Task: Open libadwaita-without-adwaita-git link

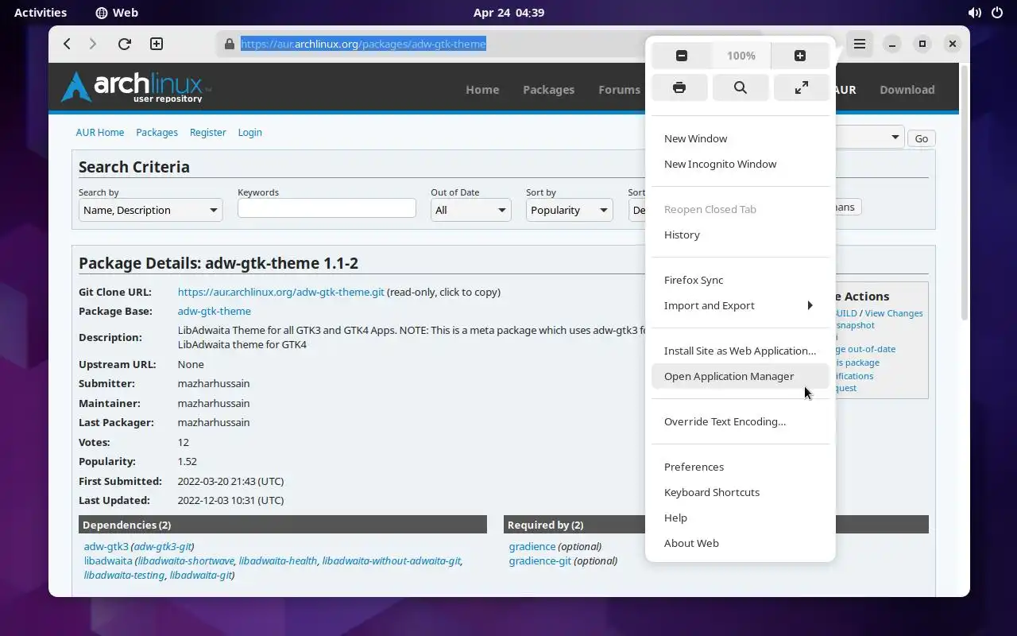Action: tap(391, 560)
